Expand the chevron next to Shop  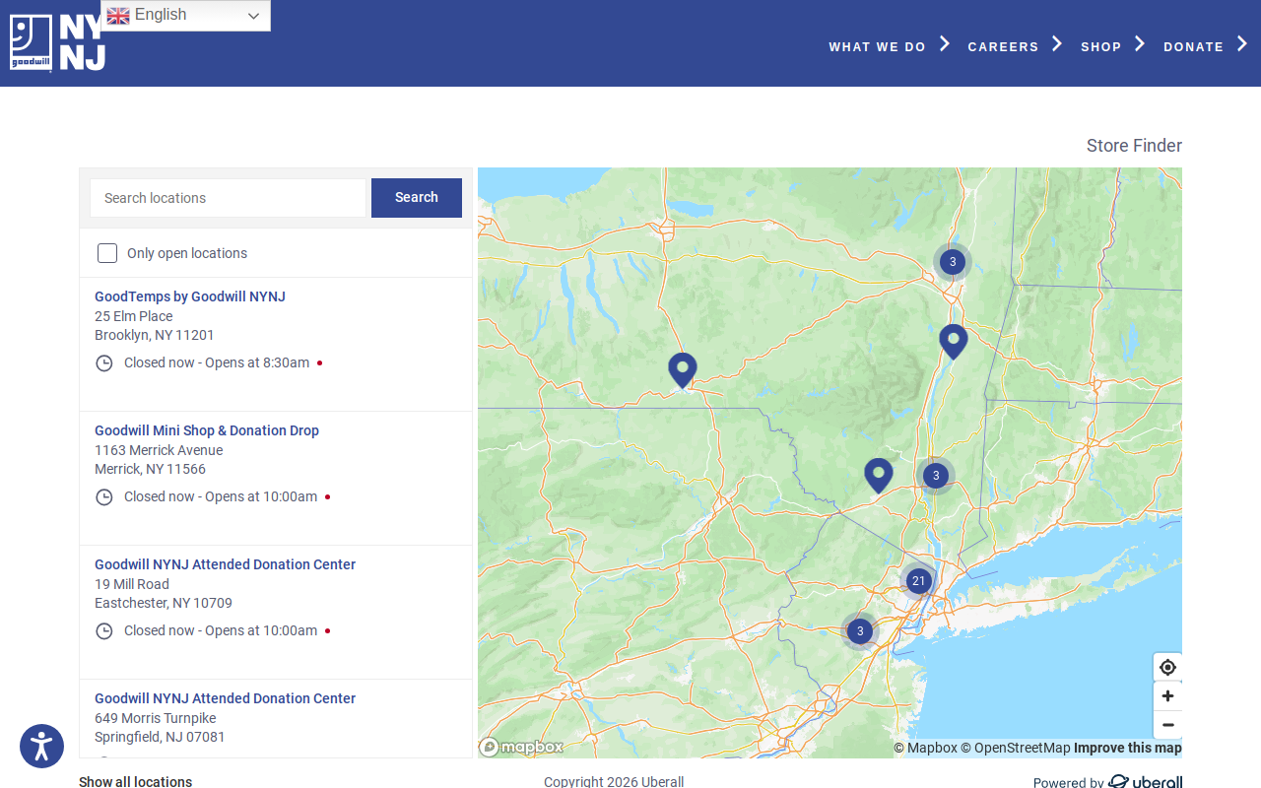click(x=1140, y=44)
